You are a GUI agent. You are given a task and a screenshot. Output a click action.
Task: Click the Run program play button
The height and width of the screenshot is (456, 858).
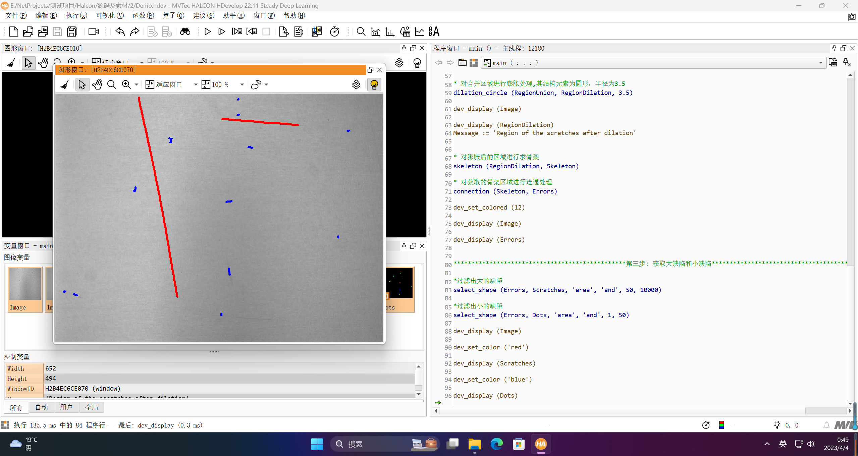[207, 32]
